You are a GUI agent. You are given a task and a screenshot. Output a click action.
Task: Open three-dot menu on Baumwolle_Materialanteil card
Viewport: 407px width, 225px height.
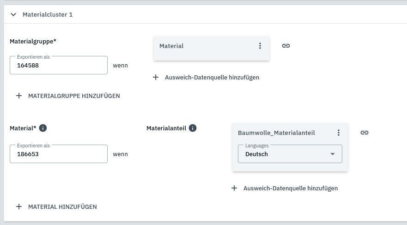click(339, 133)
